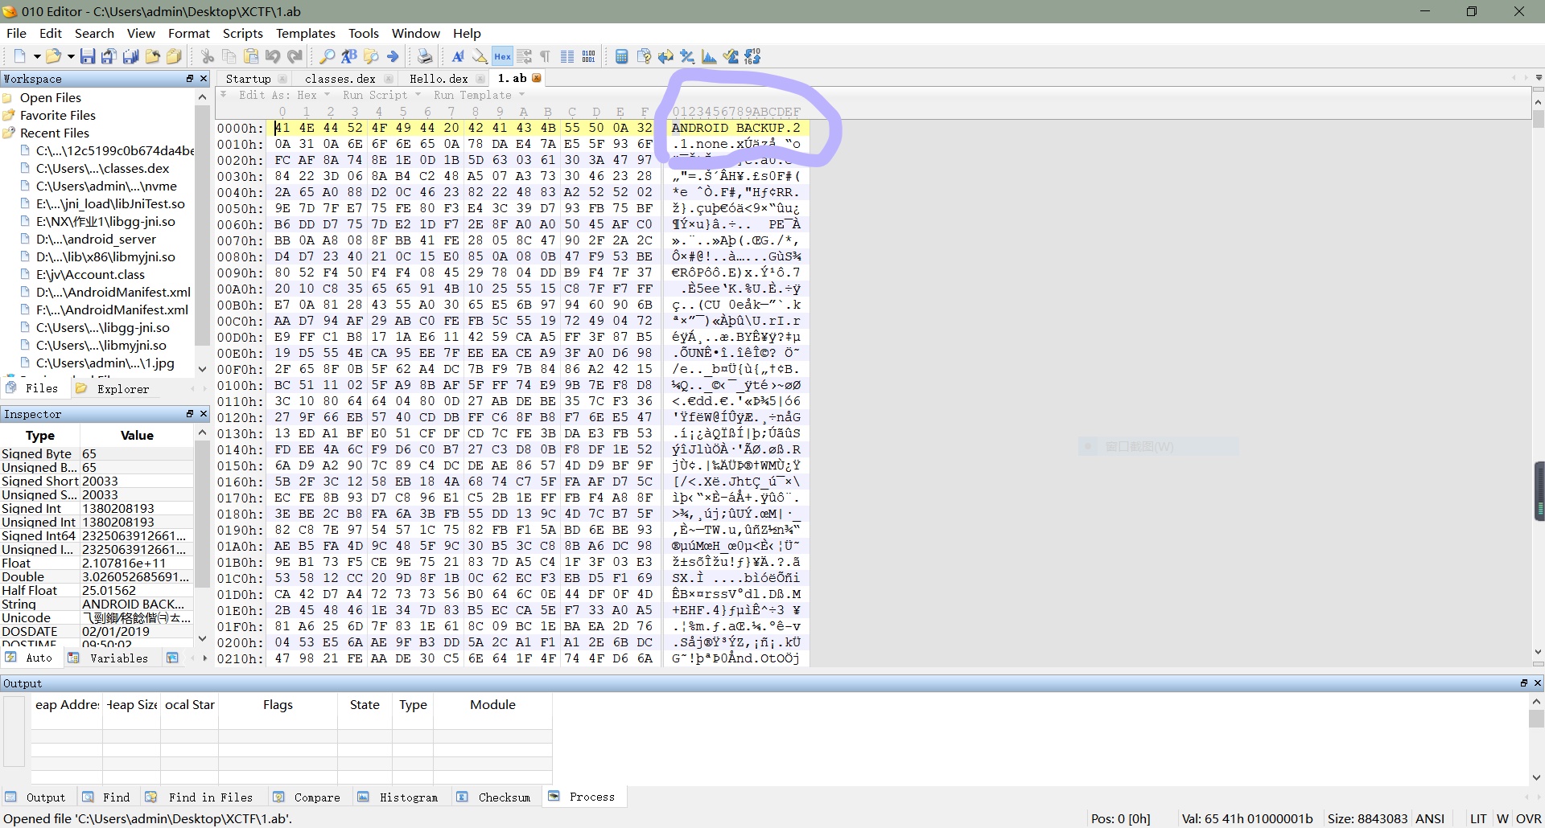Click the Histogram toolbar icon
The image size is (1545, 828).
[x=710, y=56]
